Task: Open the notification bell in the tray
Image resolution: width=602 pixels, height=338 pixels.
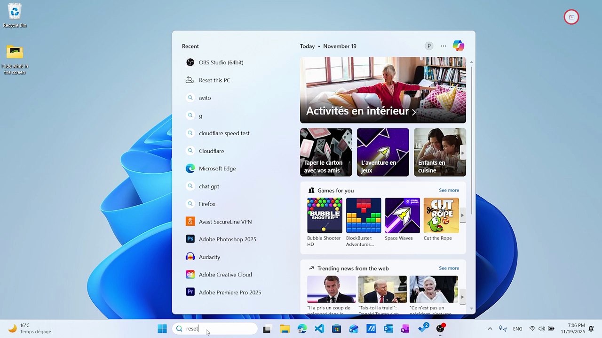Action: [x=592, y=328]
